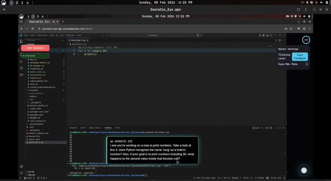The height and width of the screenshot is (181, 331).
Task: Open the browser three-dot menu
Action: click(310, 29)
